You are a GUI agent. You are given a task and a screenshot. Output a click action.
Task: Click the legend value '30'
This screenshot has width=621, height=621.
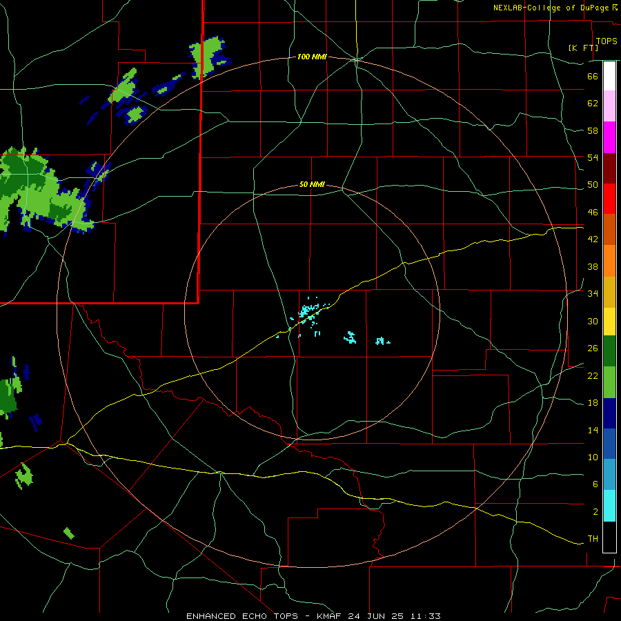(x=593, y=321)
